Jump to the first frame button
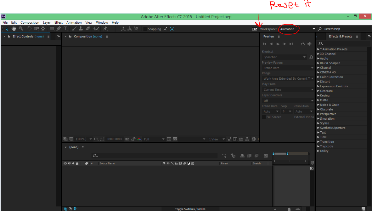372x211 pixels. [265, 44]
